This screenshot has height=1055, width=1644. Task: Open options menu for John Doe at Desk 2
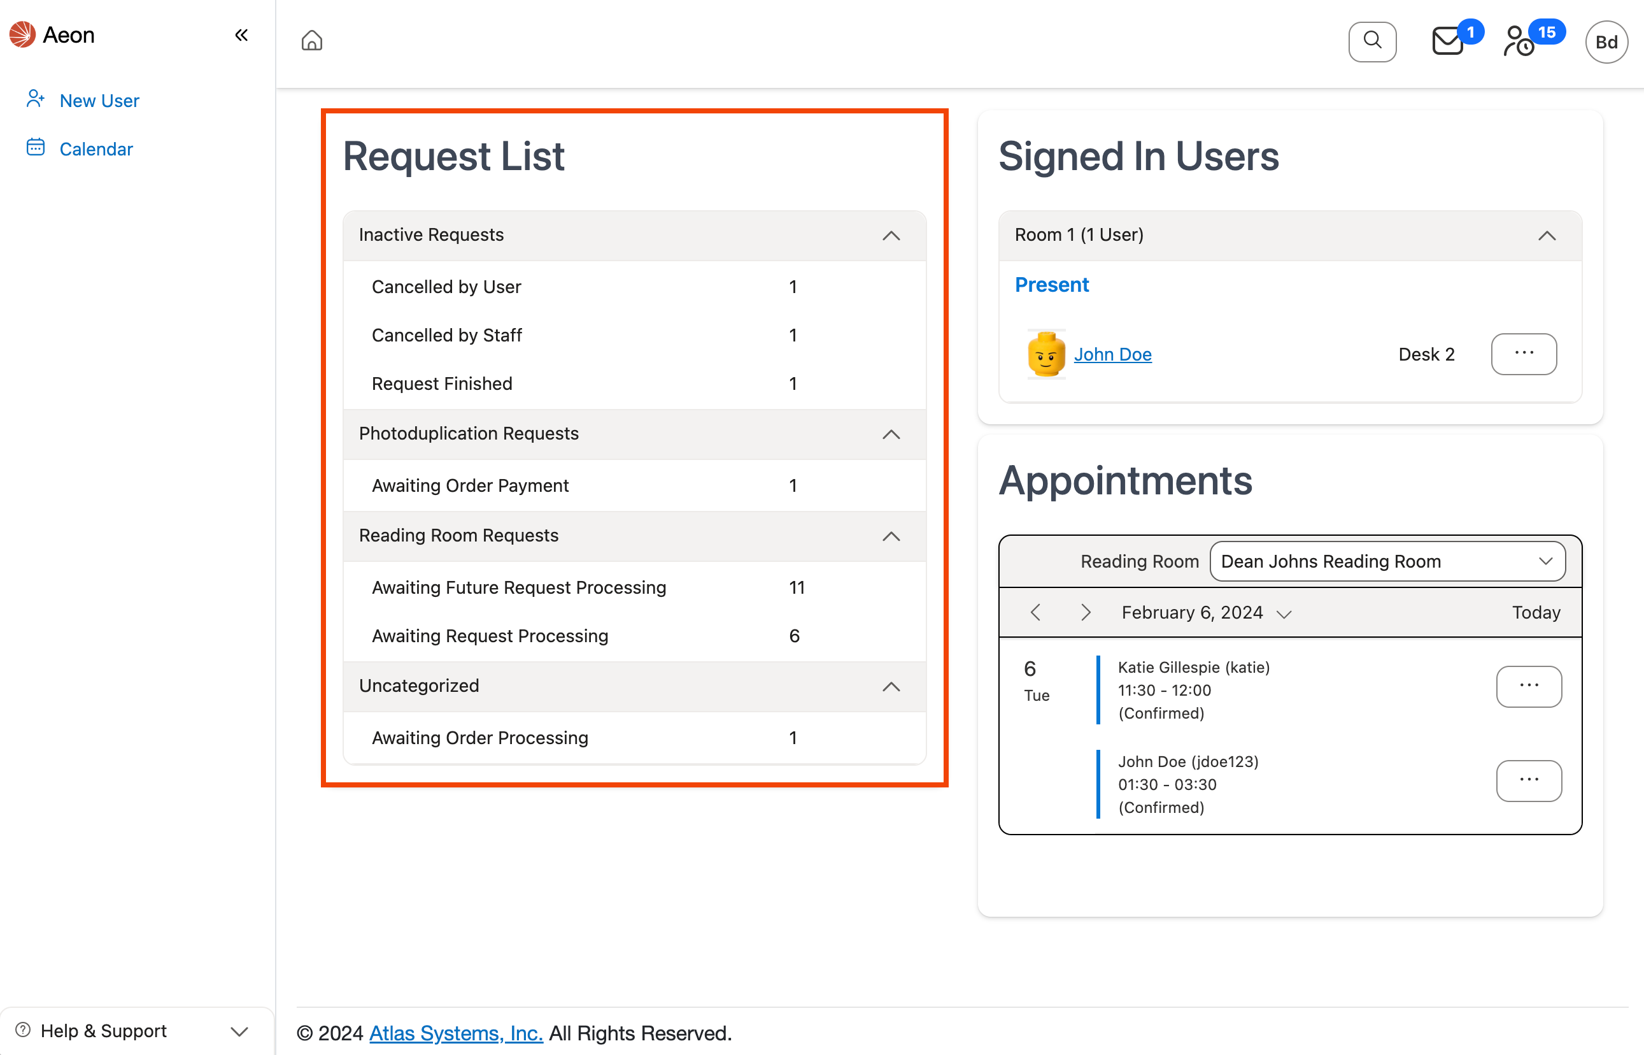[x=1524, y=354]
